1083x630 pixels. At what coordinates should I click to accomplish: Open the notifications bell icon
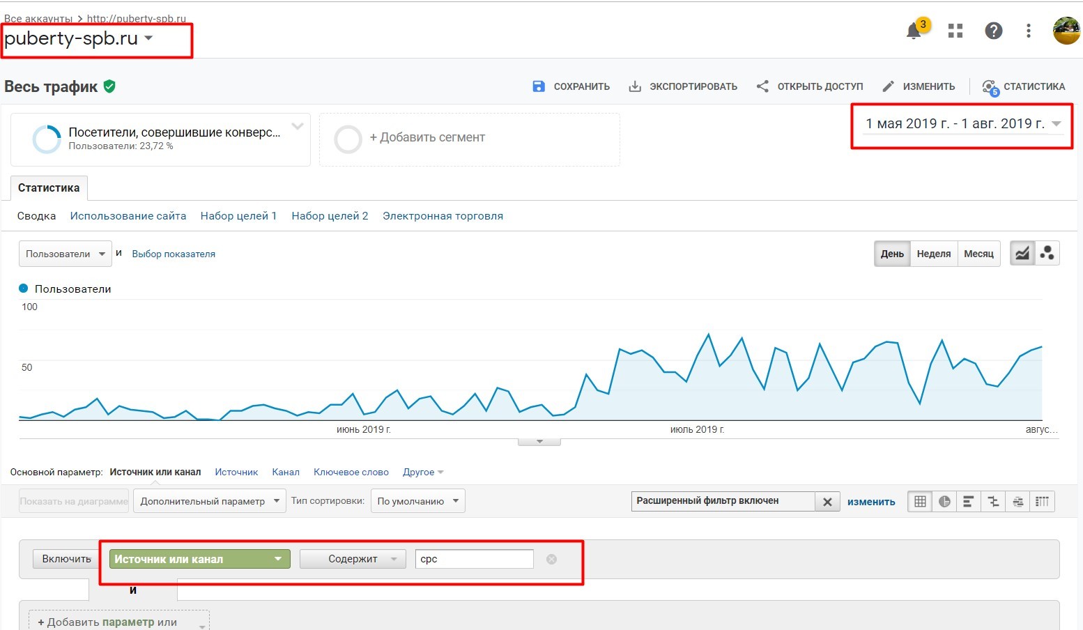pos(914,31)
